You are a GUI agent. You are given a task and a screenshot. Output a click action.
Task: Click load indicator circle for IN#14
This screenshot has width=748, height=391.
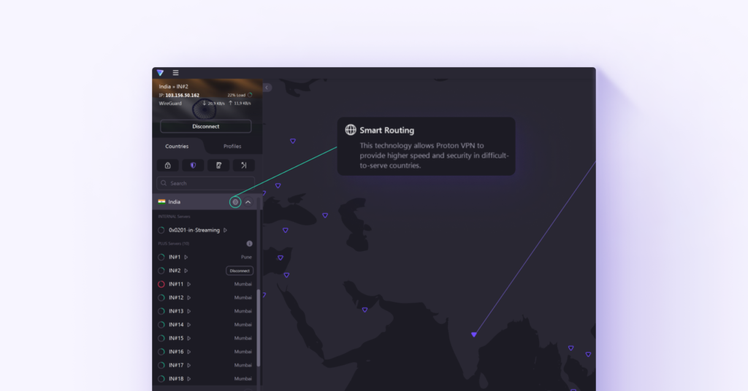tap(161, 325)
